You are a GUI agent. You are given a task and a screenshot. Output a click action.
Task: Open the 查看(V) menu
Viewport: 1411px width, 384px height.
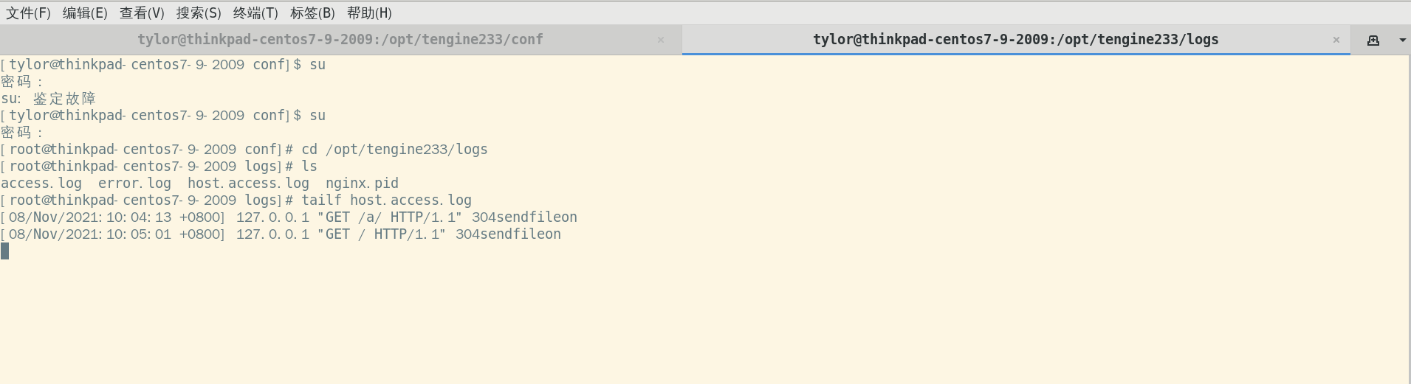[x=142, y=13]
